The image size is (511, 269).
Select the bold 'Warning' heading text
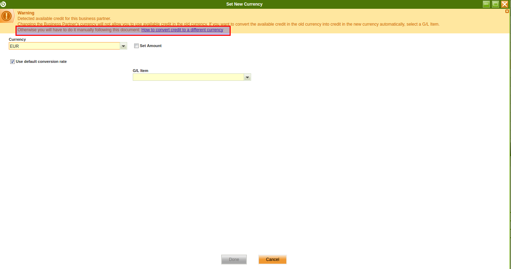26,13
